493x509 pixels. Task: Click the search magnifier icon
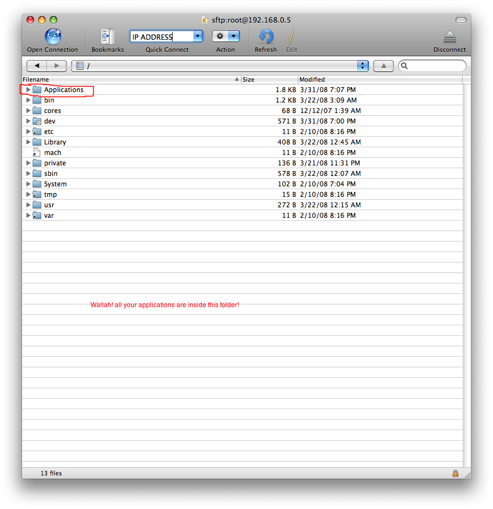click(x=404, y=66)
